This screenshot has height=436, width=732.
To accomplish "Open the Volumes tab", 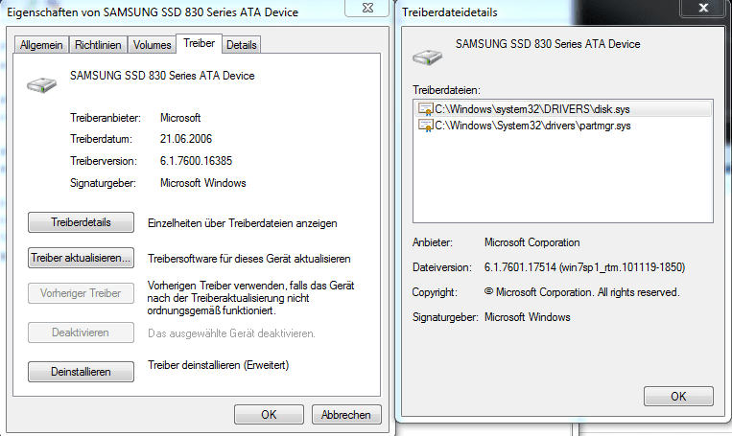I will click(x=152, y=45).
